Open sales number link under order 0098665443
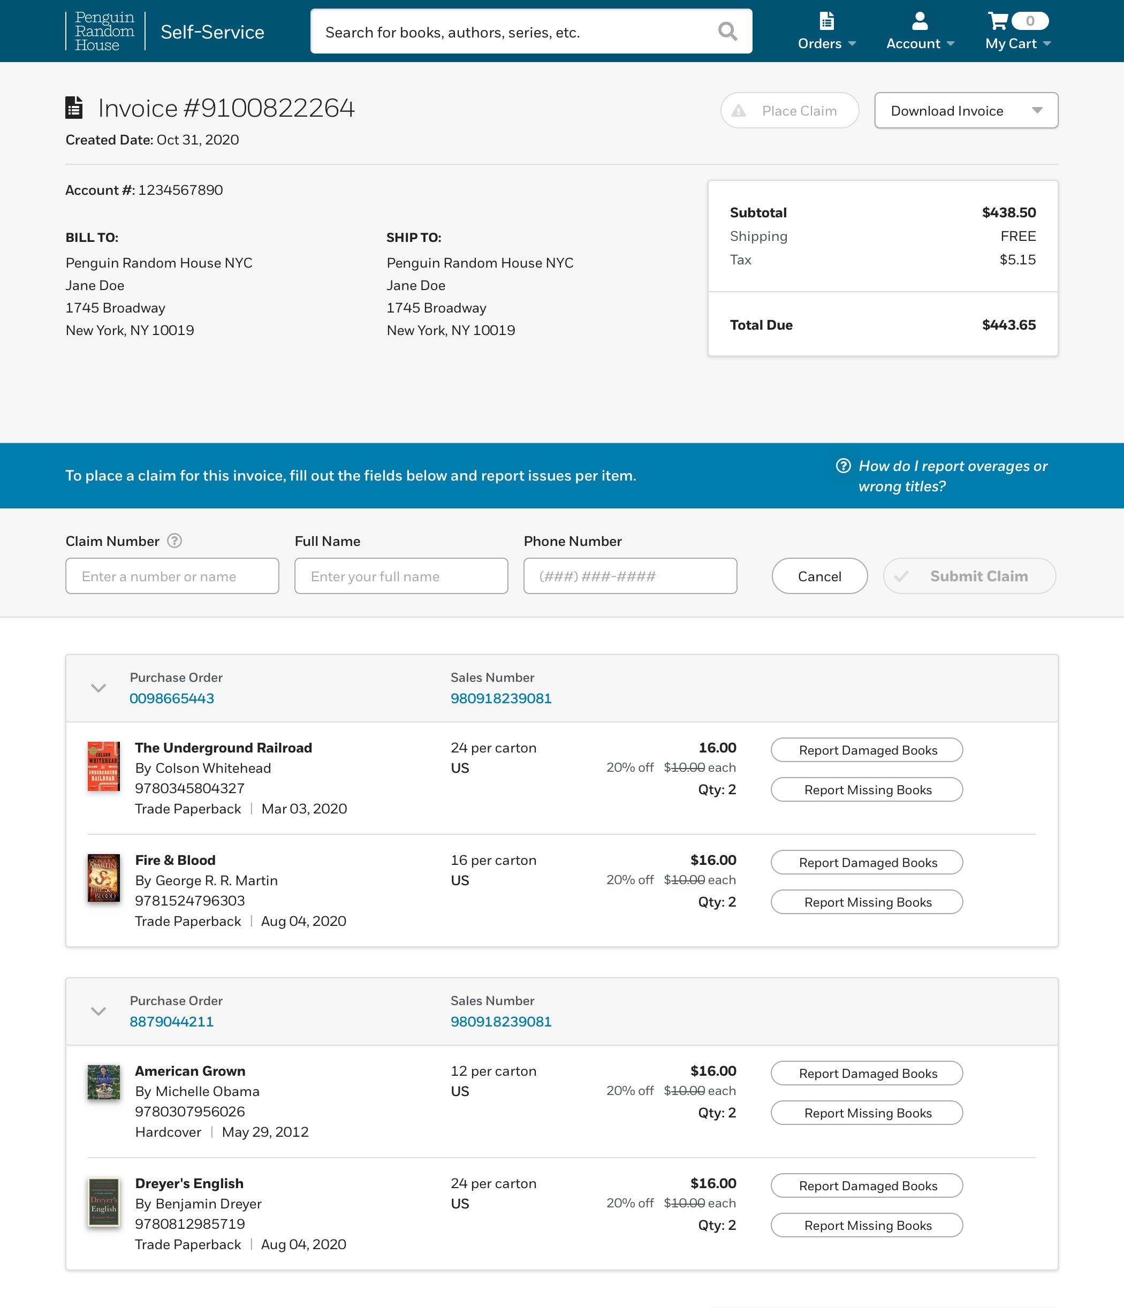This screenshot has width=1124, height=1308. (x=501, y=698)
